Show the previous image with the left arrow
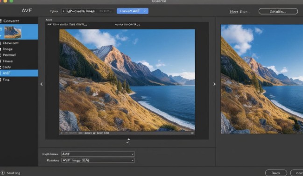 click(x=42, y=84)
